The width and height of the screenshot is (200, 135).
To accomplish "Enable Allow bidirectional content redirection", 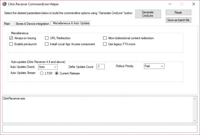I will click(x=105, y=38).
